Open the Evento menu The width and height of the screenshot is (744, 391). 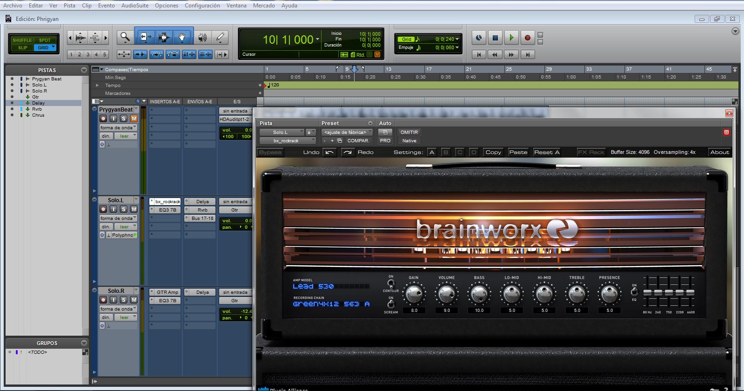coord(106,6)
